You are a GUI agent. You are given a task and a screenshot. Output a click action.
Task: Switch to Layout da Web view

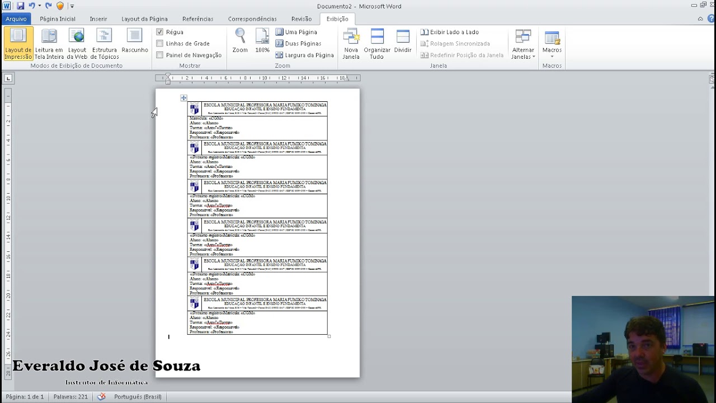pyautogui.click(x=77, y=44)
